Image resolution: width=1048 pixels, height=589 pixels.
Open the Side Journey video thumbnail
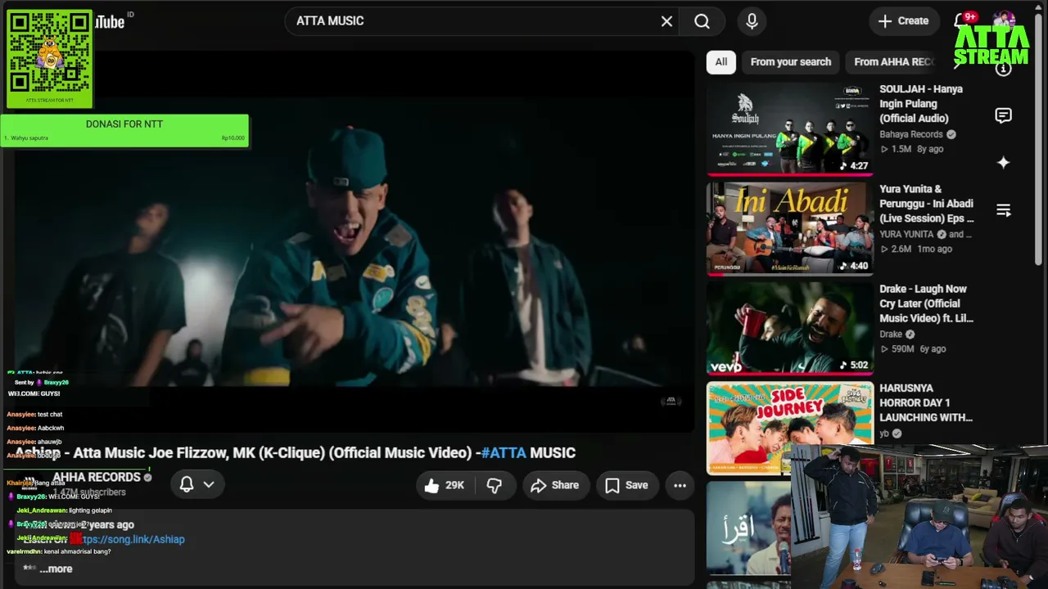[790, 428]
